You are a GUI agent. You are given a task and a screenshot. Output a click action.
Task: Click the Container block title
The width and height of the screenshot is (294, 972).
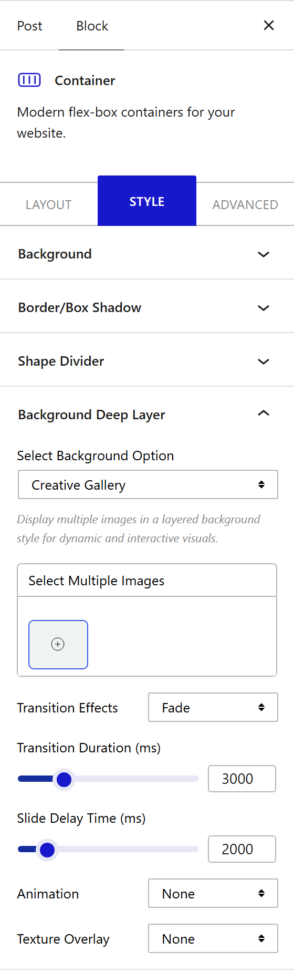85,80
